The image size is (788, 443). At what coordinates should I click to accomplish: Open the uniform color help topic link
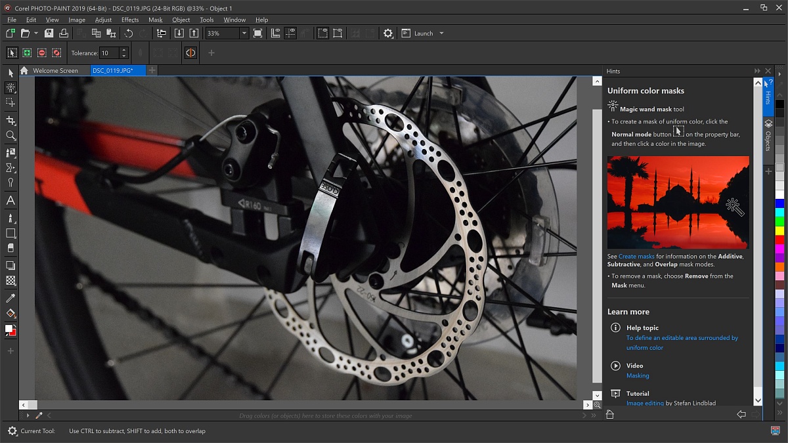coord(682,343)
